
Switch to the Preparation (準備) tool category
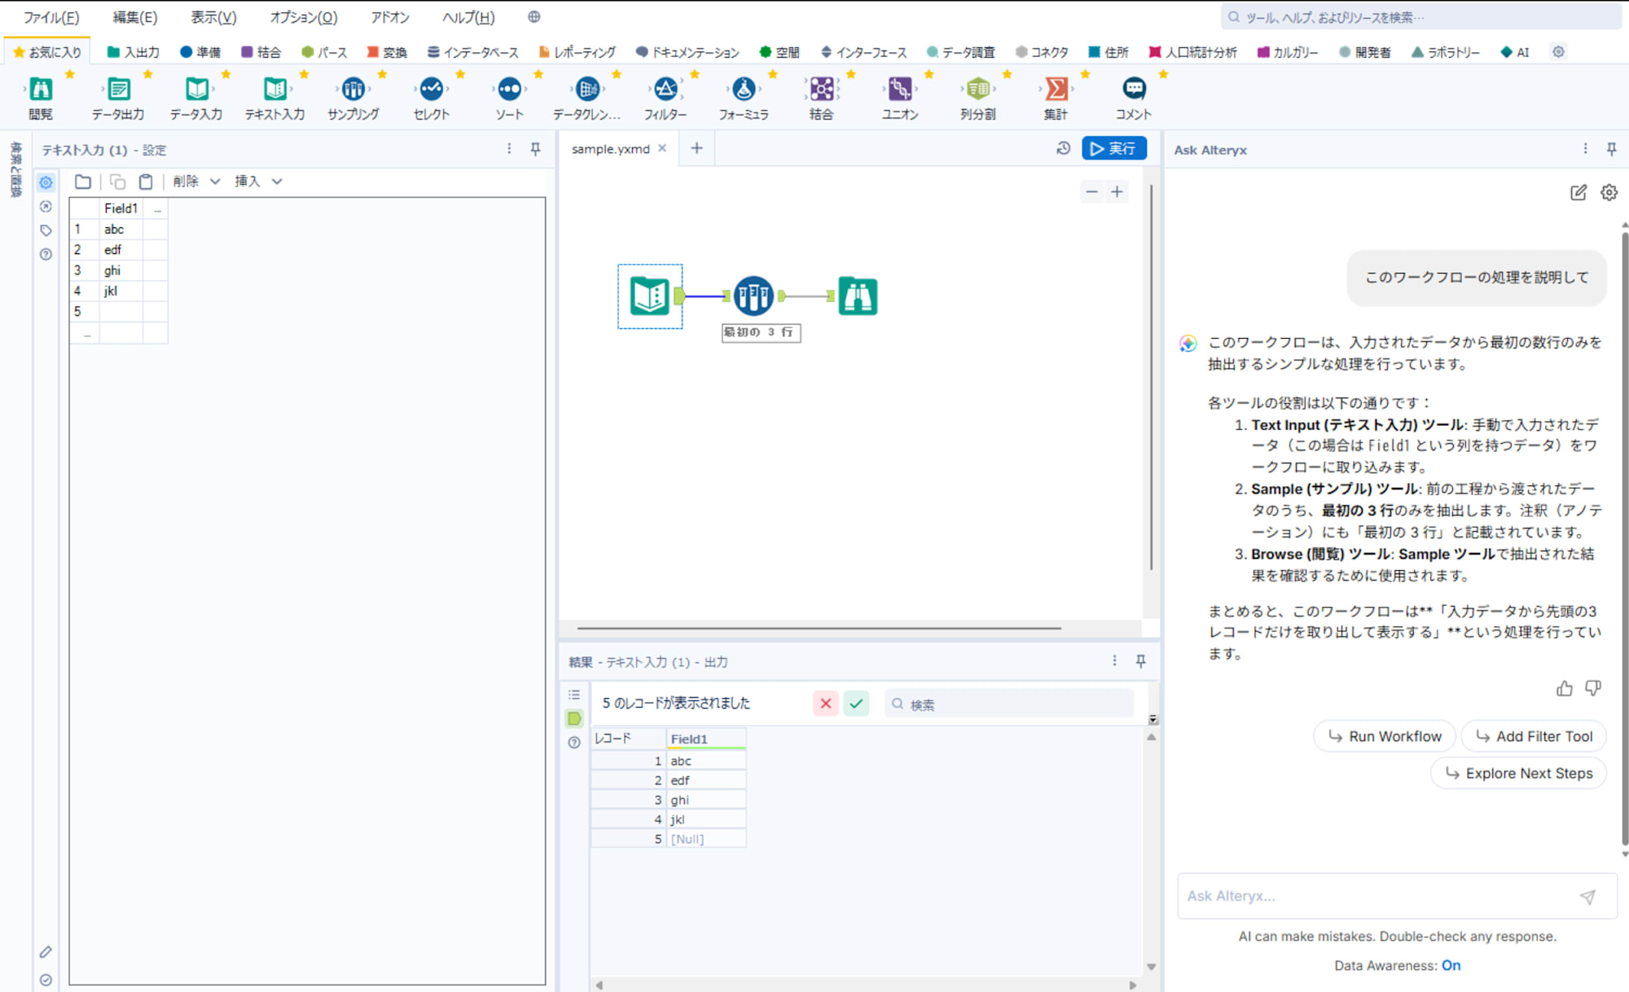coord(200,52)
